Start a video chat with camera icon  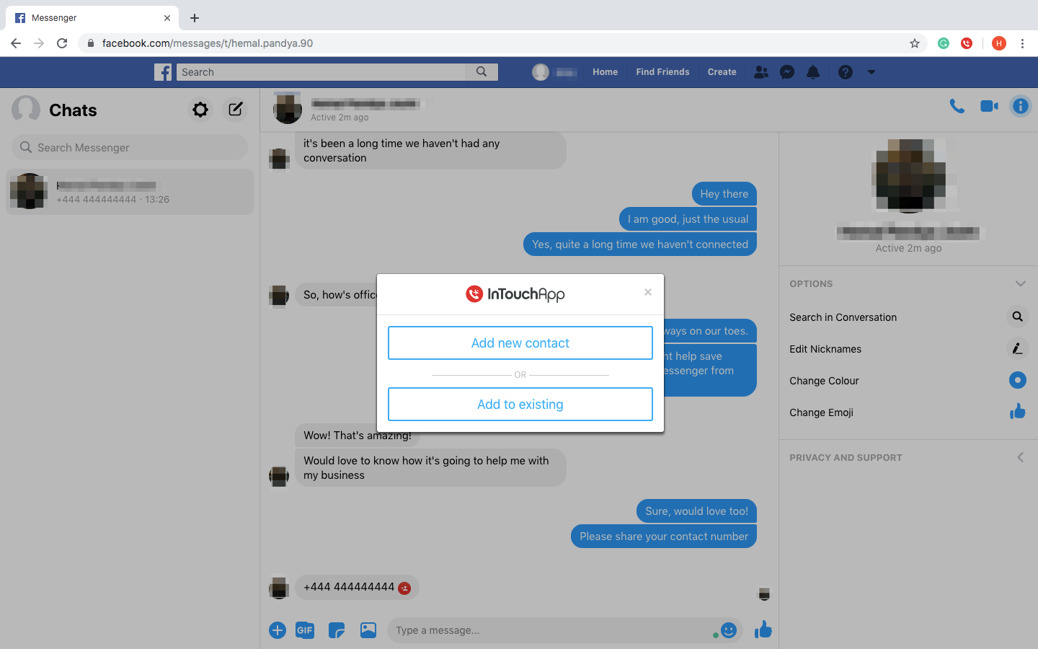pos(989,107)
